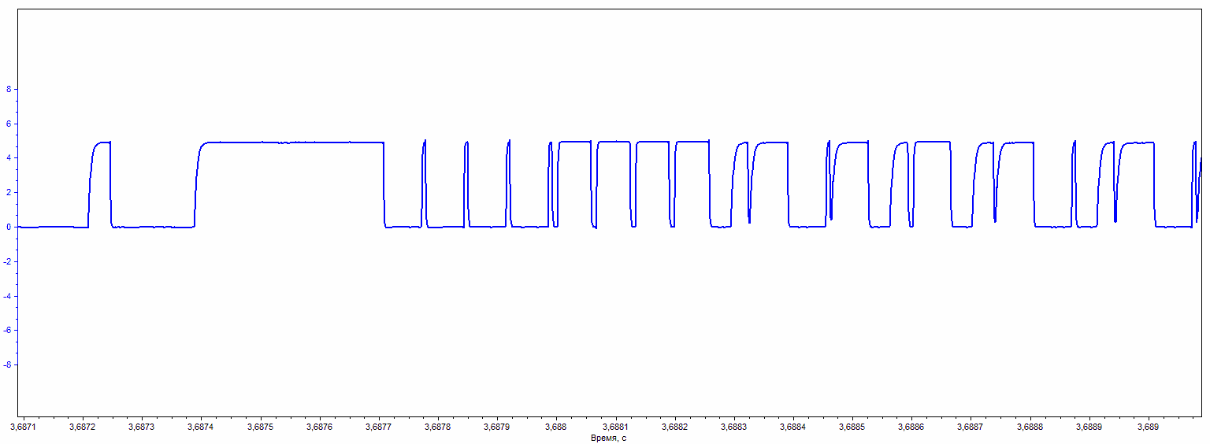The height and width of the screenshot is (444, 1210).
Task: Click the time axis label 3,6877
Action: tap(379, 427)
